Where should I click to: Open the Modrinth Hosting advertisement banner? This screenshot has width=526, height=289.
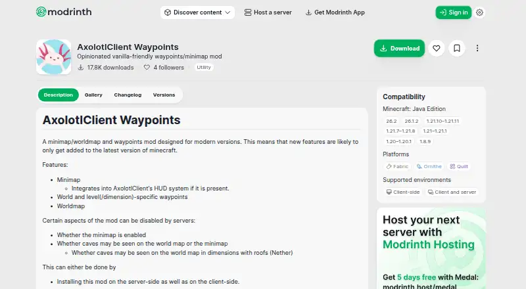431,248
